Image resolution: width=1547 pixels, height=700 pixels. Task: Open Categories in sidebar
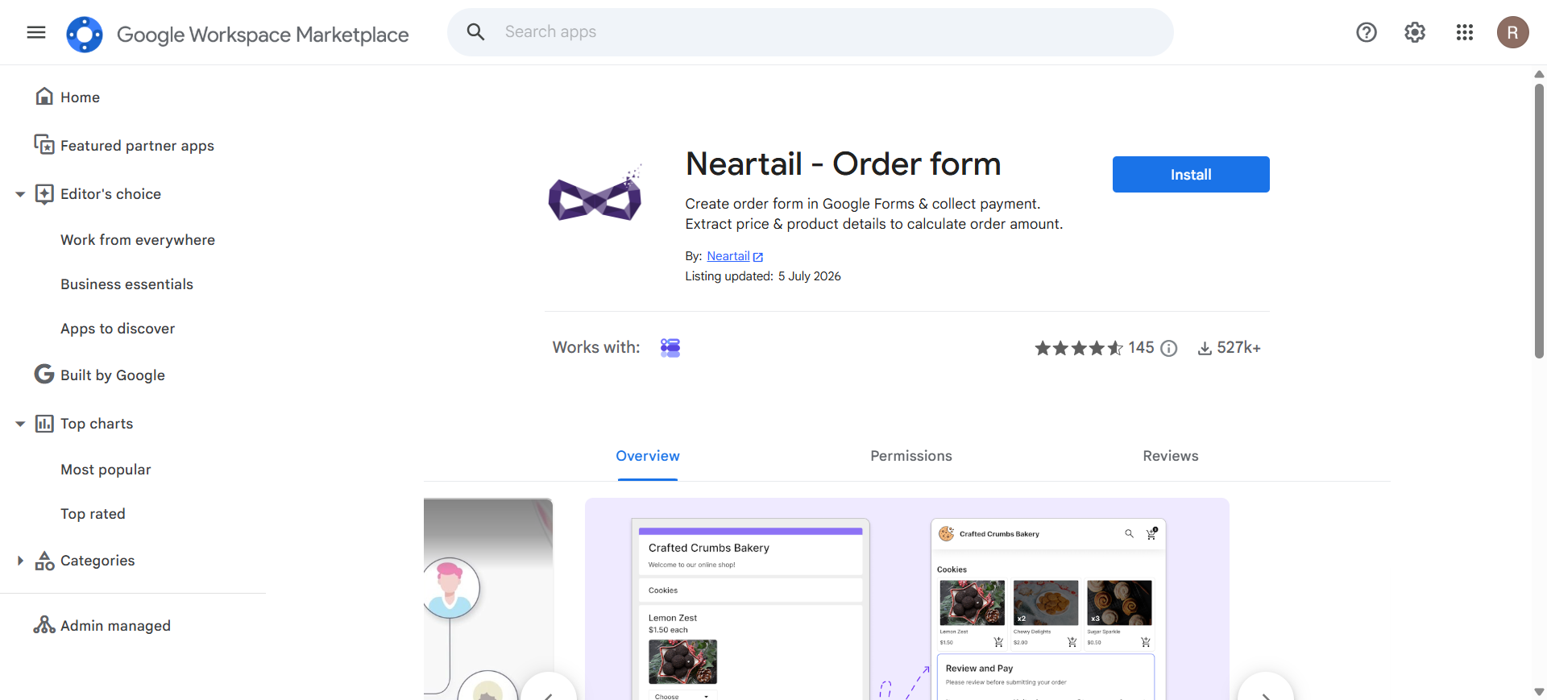pos(97,561)
